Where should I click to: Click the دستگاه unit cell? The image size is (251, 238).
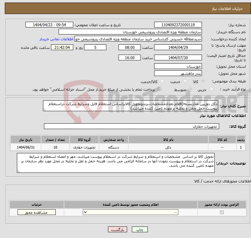[114, 147]
